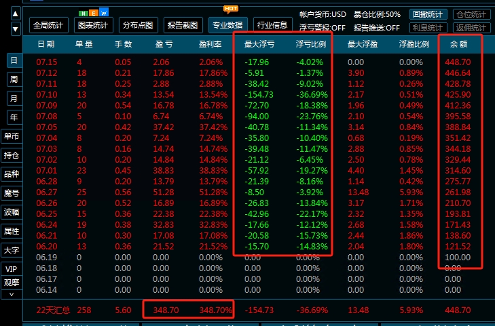
Task: Click the 报告截图 report screenshot button
Action: pos(183,25)
